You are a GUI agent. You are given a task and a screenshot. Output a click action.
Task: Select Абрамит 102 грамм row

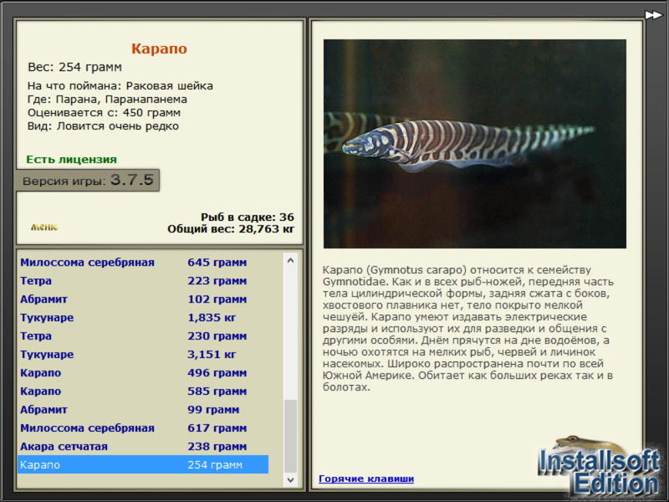(x=143, y=299)
